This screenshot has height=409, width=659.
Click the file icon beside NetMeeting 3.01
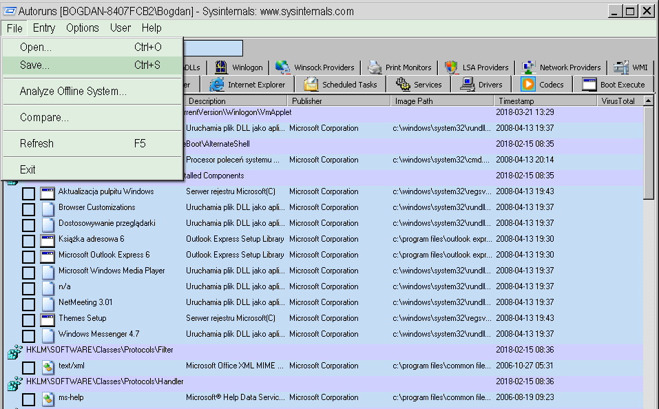[48, 304]
